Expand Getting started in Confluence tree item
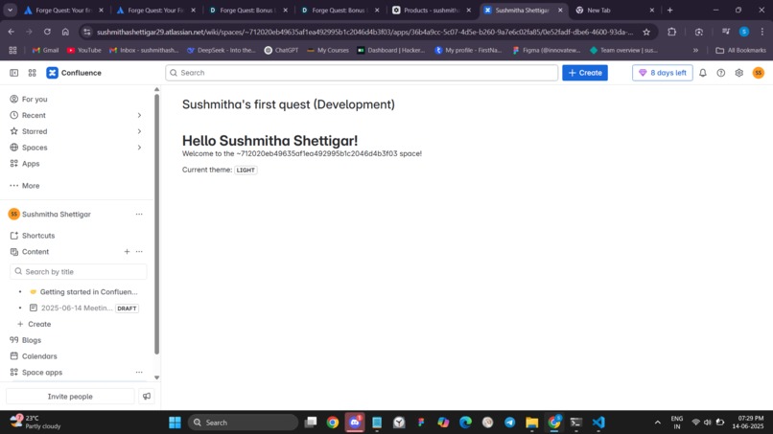This screenshot has width=773, height=434. click(x=20, y=291)
